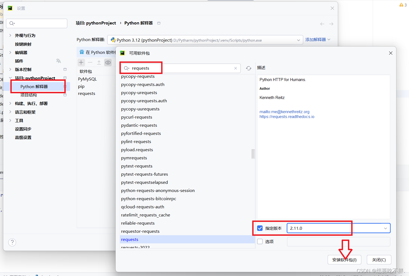This screenshot has height=276, width=409.
Task: Select pycopy-requests.auth in the list
Action: [x=188, y=84]
